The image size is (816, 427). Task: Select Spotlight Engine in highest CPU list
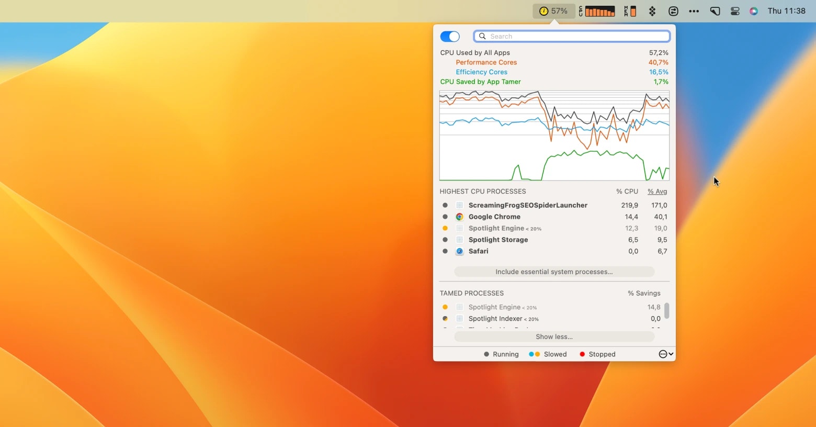tap(554, 228)
